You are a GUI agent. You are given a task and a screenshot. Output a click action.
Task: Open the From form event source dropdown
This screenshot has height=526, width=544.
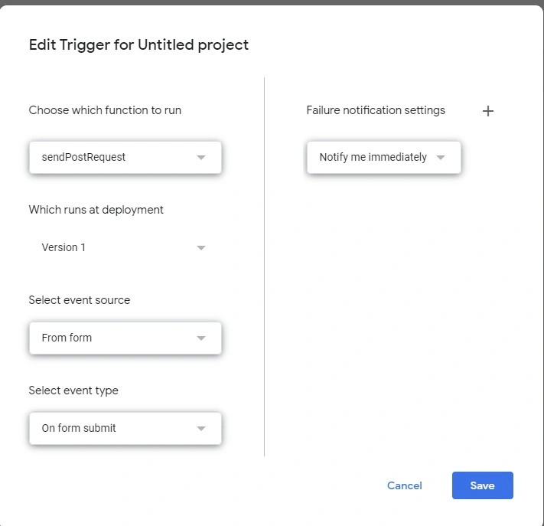click(125, 338)
